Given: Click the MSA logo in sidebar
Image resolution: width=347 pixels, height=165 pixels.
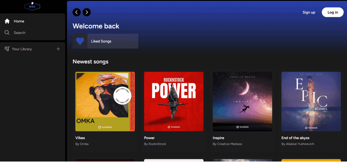Looking at the screenshot, I should point(32,6).
